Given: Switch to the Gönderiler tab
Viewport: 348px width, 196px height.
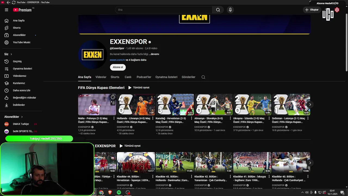Looking at the screenshot, I should [188, 77].
